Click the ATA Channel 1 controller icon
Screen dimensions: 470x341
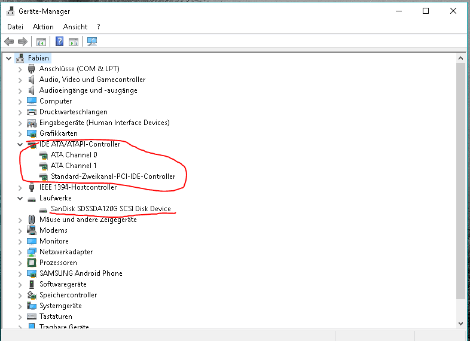click(x=43, y=166)
